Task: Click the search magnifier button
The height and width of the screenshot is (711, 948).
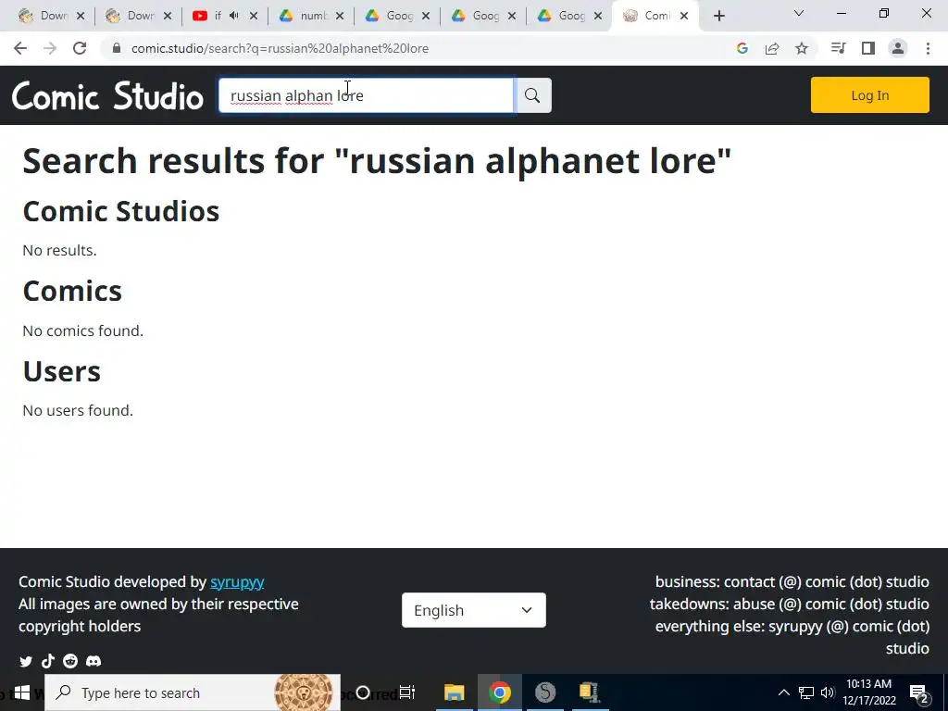Action: tap(532, 95)
